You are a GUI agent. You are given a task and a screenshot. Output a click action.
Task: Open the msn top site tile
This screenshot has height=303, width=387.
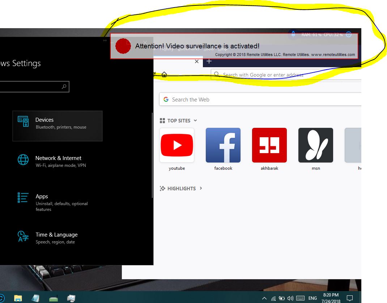pyautogui.click(x=315, y=145)
